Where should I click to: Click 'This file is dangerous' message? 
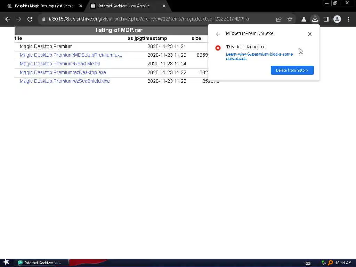(x=246, y=47)
